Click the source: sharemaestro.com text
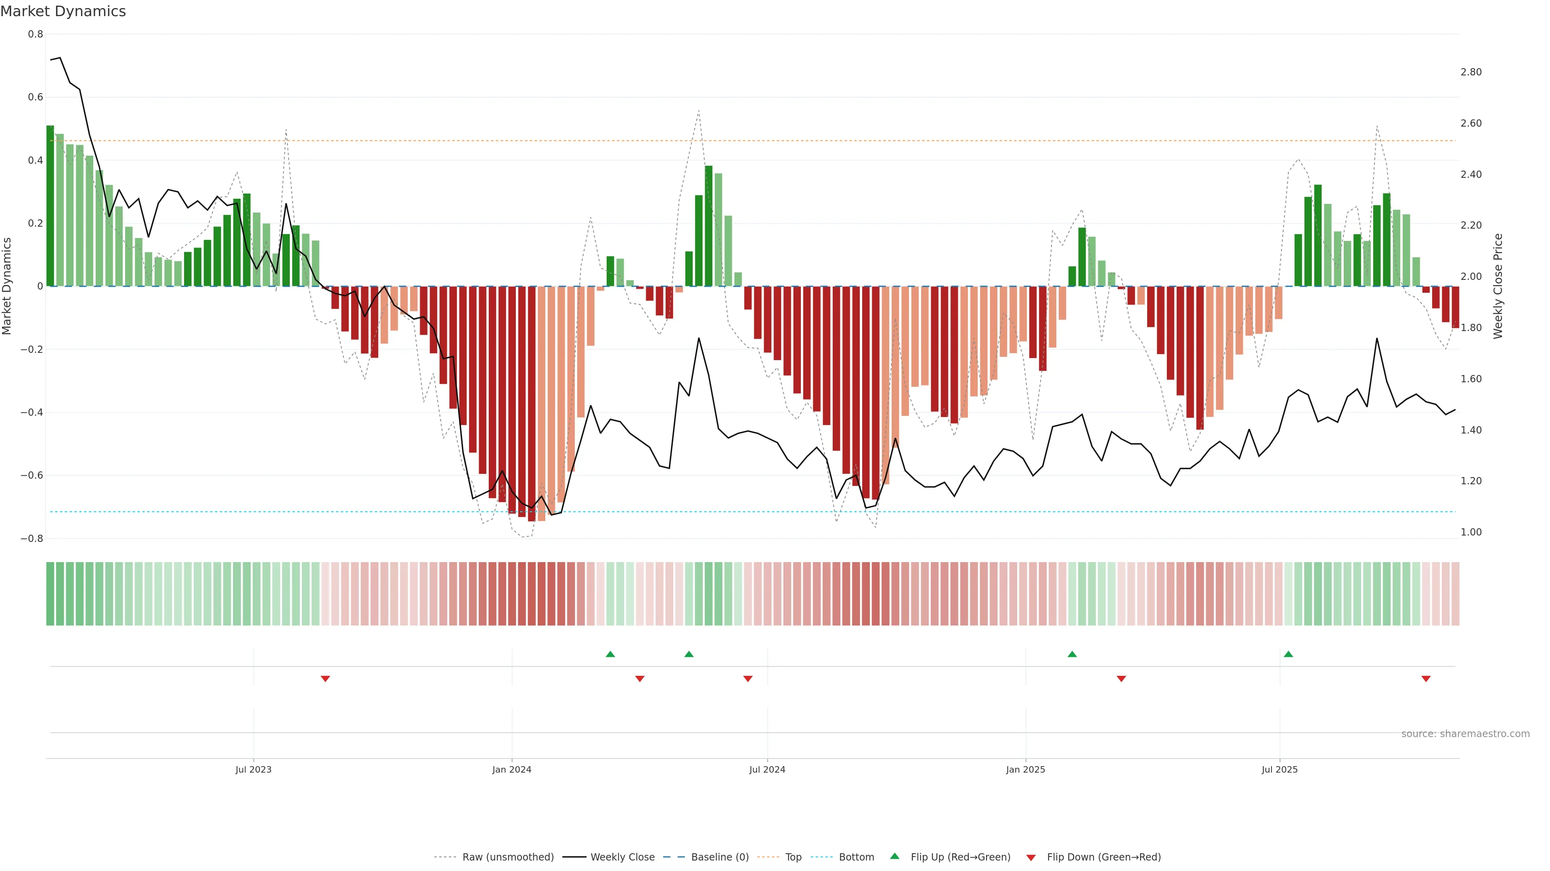1550x871 pixels. (1465, 734)
